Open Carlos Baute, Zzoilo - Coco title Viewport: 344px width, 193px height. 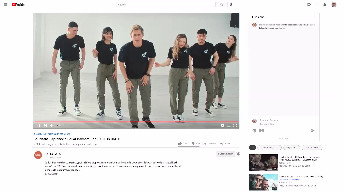tap(301, 177)
